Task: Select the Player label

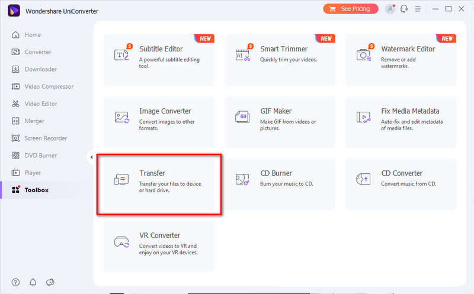Action: [x=33, y=173]
